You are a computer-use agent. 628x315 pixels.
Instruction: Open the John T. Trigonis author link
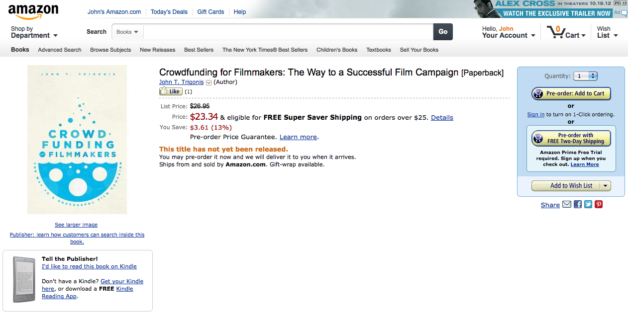pos(181,82)
